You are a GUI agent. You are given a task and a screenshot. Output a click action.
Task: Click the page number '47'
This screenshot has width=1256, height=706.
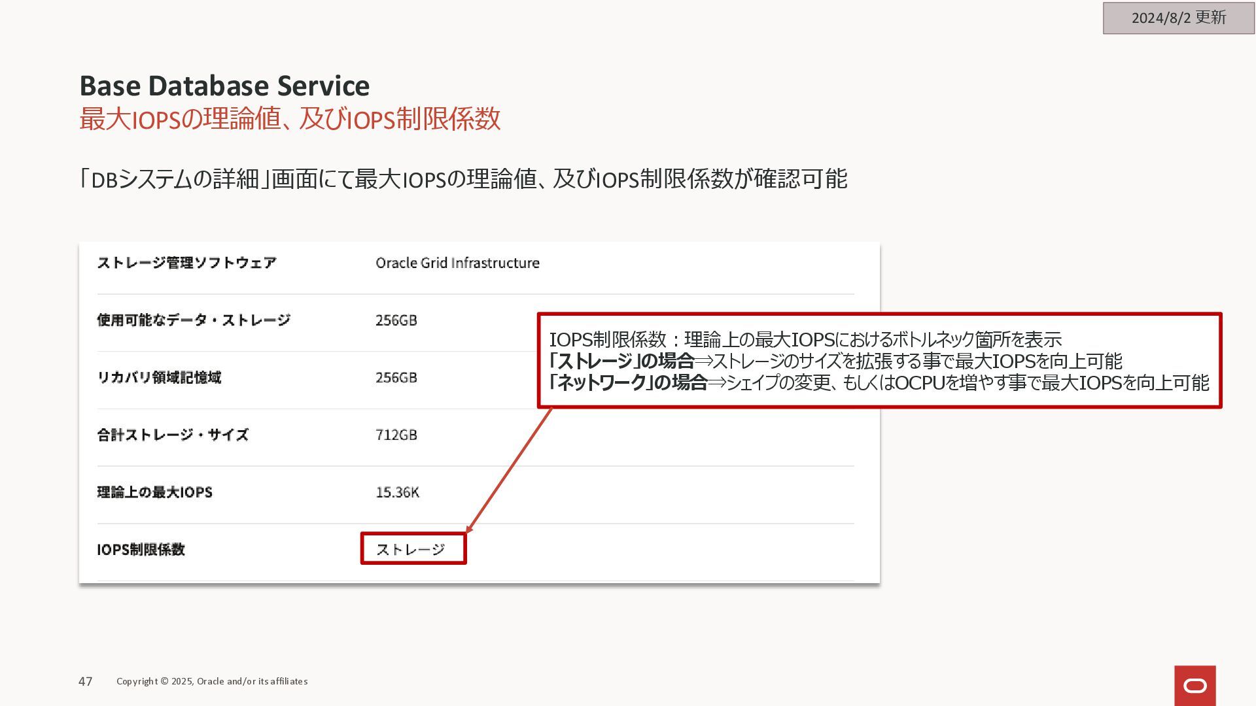[x=85, y=681]
